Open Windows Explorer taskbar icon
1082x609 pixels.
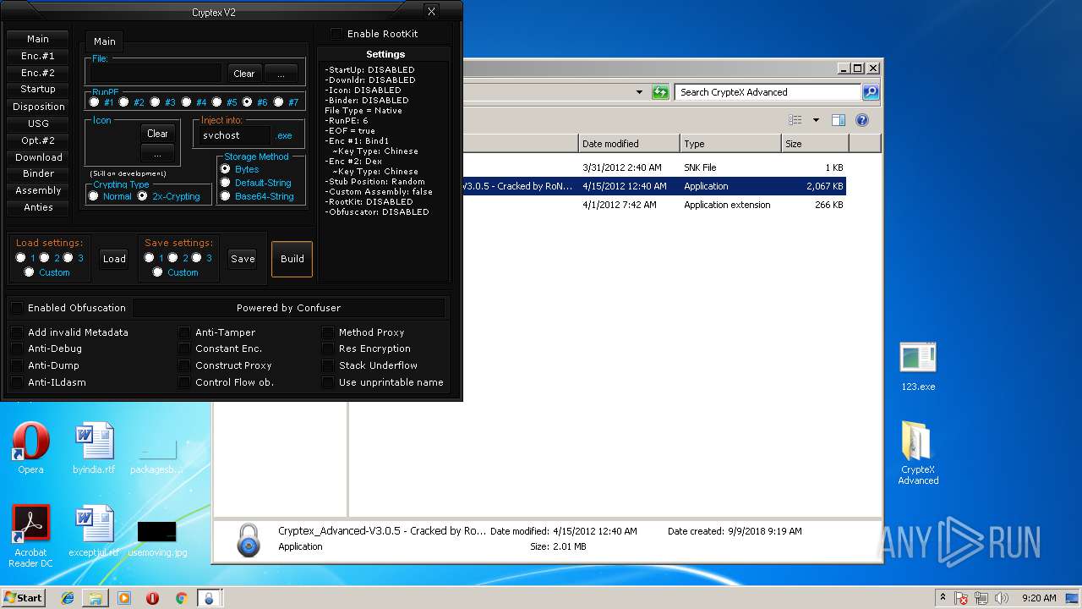coord(96,598)
